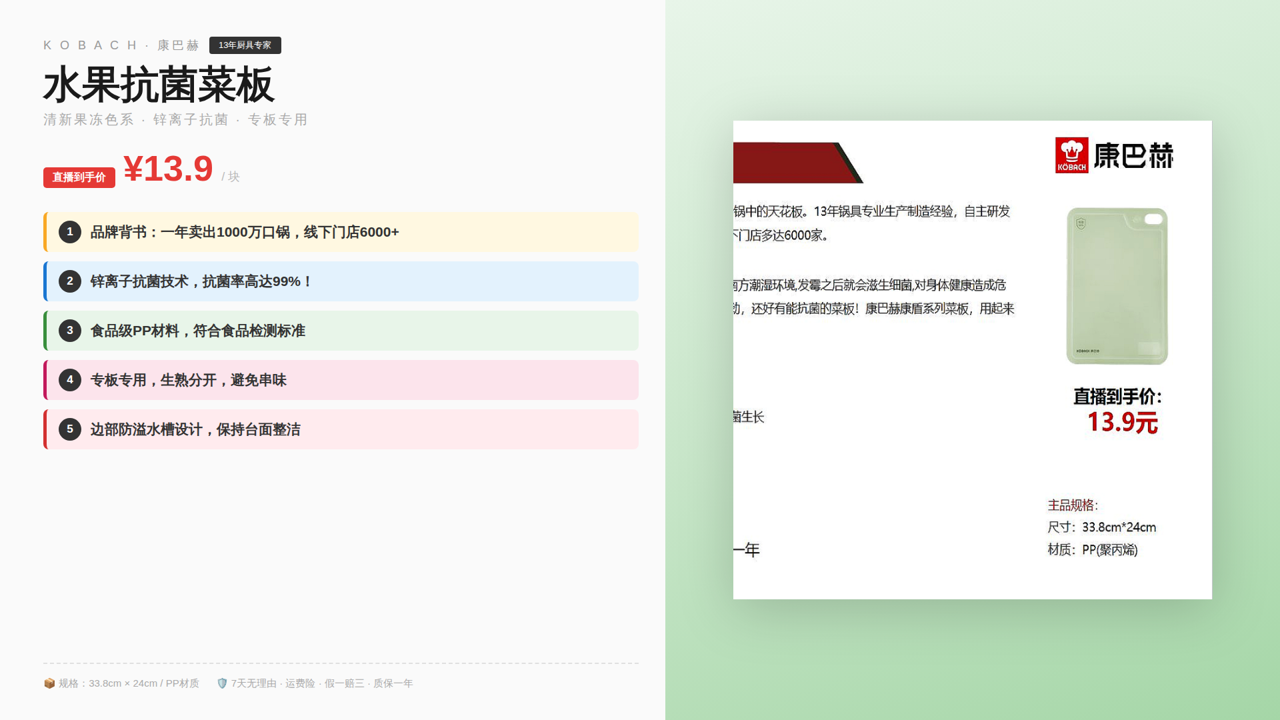Click the 13年厨具专家 dark badge
The image size is (1280, 720).
[x=245, y=45]
